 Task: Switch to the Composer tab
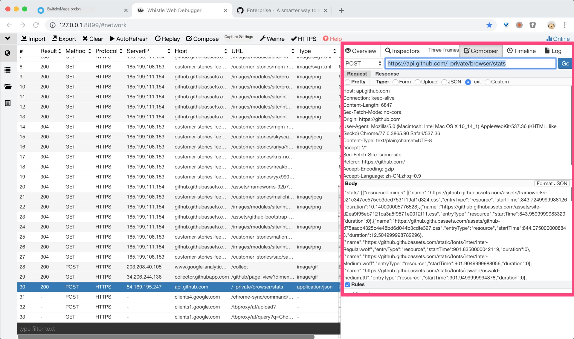click(481, 51)
